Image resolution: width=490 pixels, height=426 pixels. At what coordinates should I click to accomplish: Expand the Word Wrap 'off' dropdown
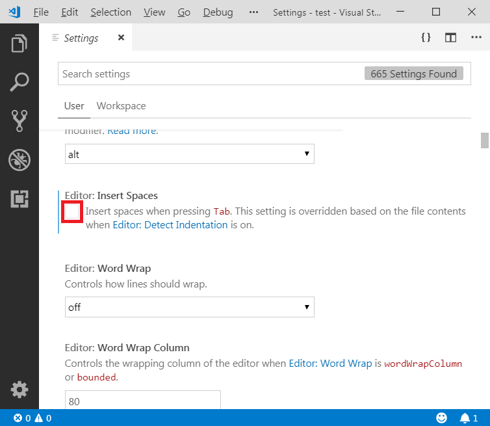pos(190,307)
